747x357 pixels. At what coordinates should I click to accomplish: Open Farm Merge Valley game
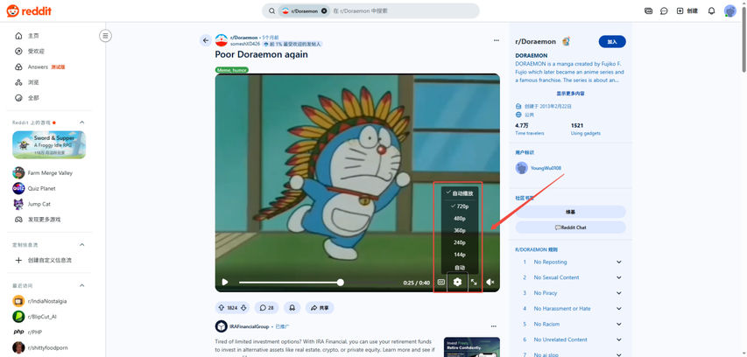pyautogui.click(x=49, y=172)
